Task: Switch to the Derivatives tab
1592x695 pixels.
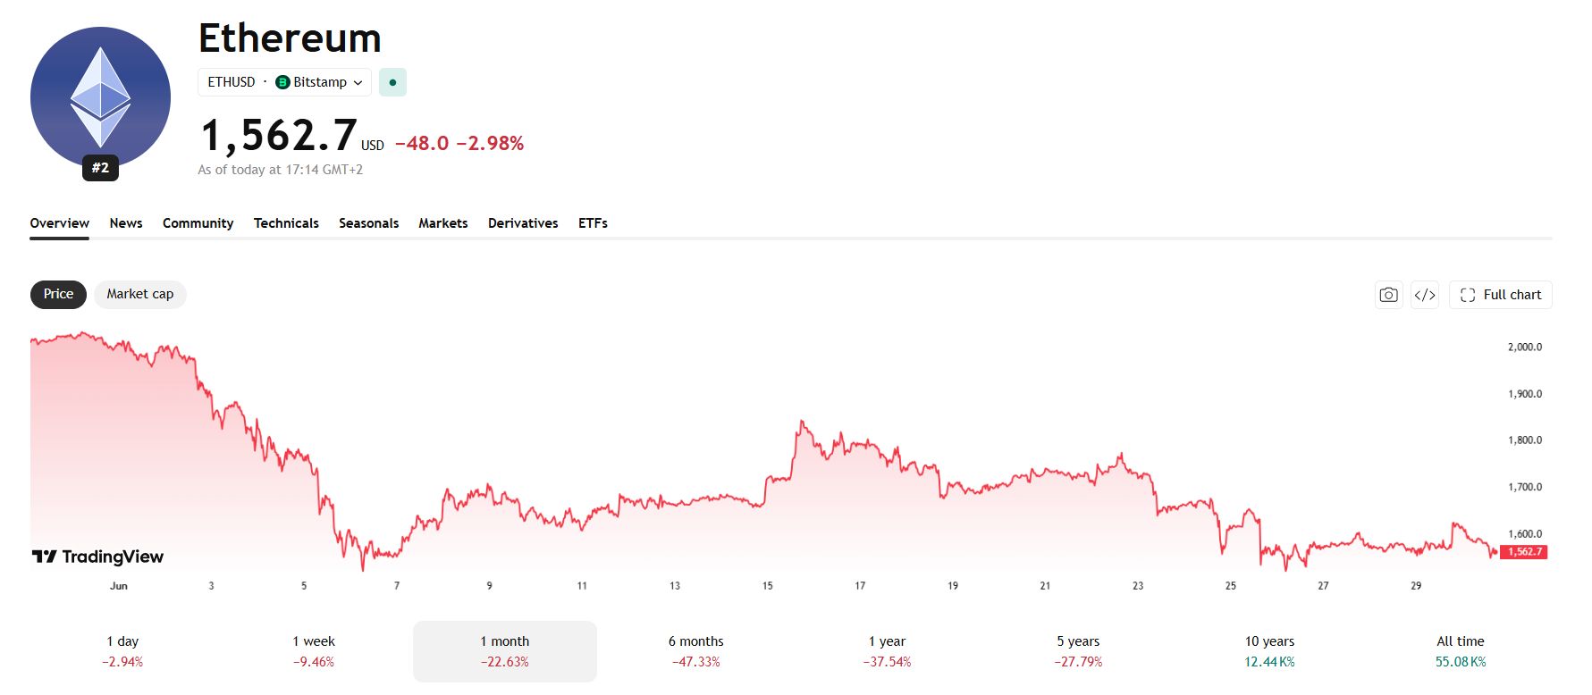Action: click(x=523, y=223)
